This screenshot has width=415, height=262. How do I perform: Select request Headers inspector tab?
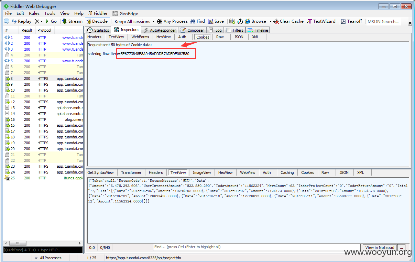(x=94, y=37)
